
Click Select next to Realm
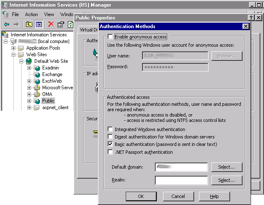click(227, 180)
